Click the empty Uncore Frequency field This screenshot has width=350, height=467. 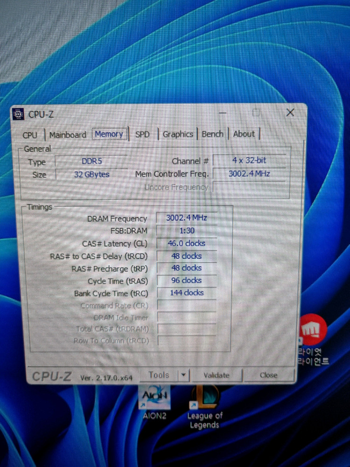(249, 187)
